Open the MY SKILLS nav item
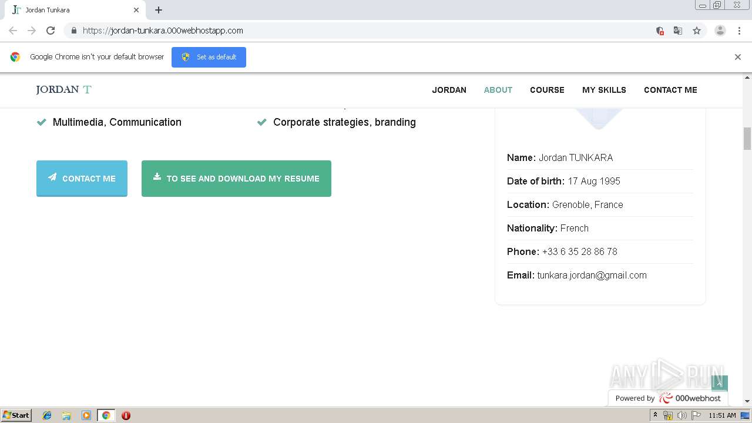 pos(604,90)
